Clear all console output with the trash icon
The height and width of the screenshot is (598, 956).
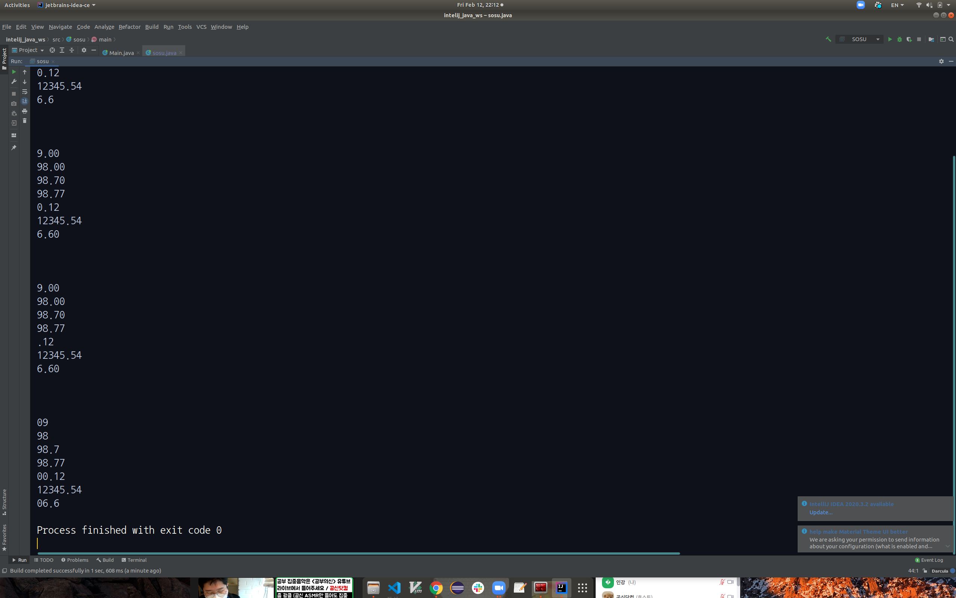tap(25, 121)
